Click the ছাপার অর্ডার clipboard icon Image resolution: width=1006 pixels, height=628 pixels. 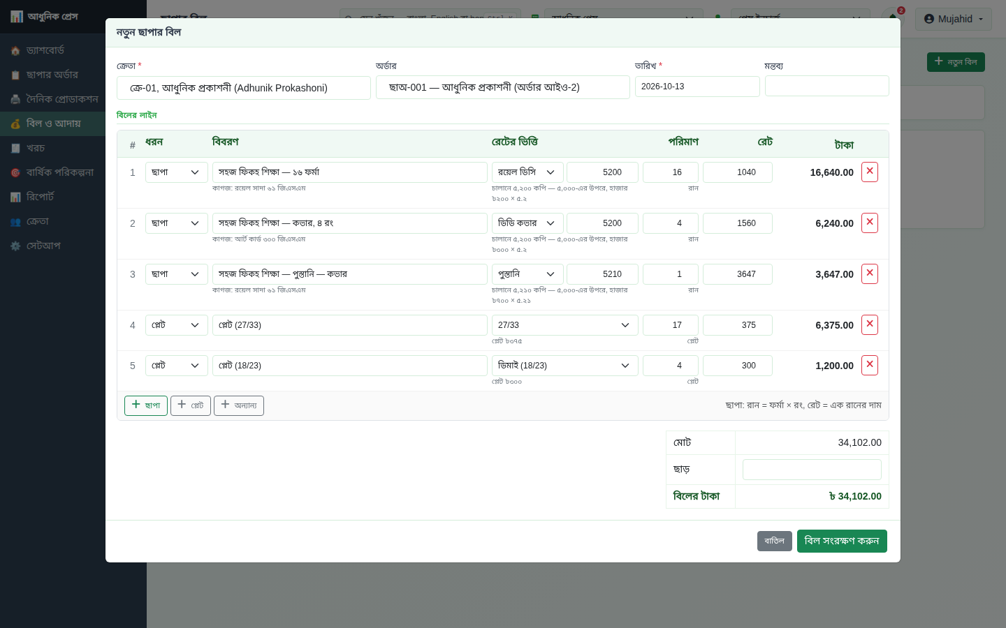(15, 75)
